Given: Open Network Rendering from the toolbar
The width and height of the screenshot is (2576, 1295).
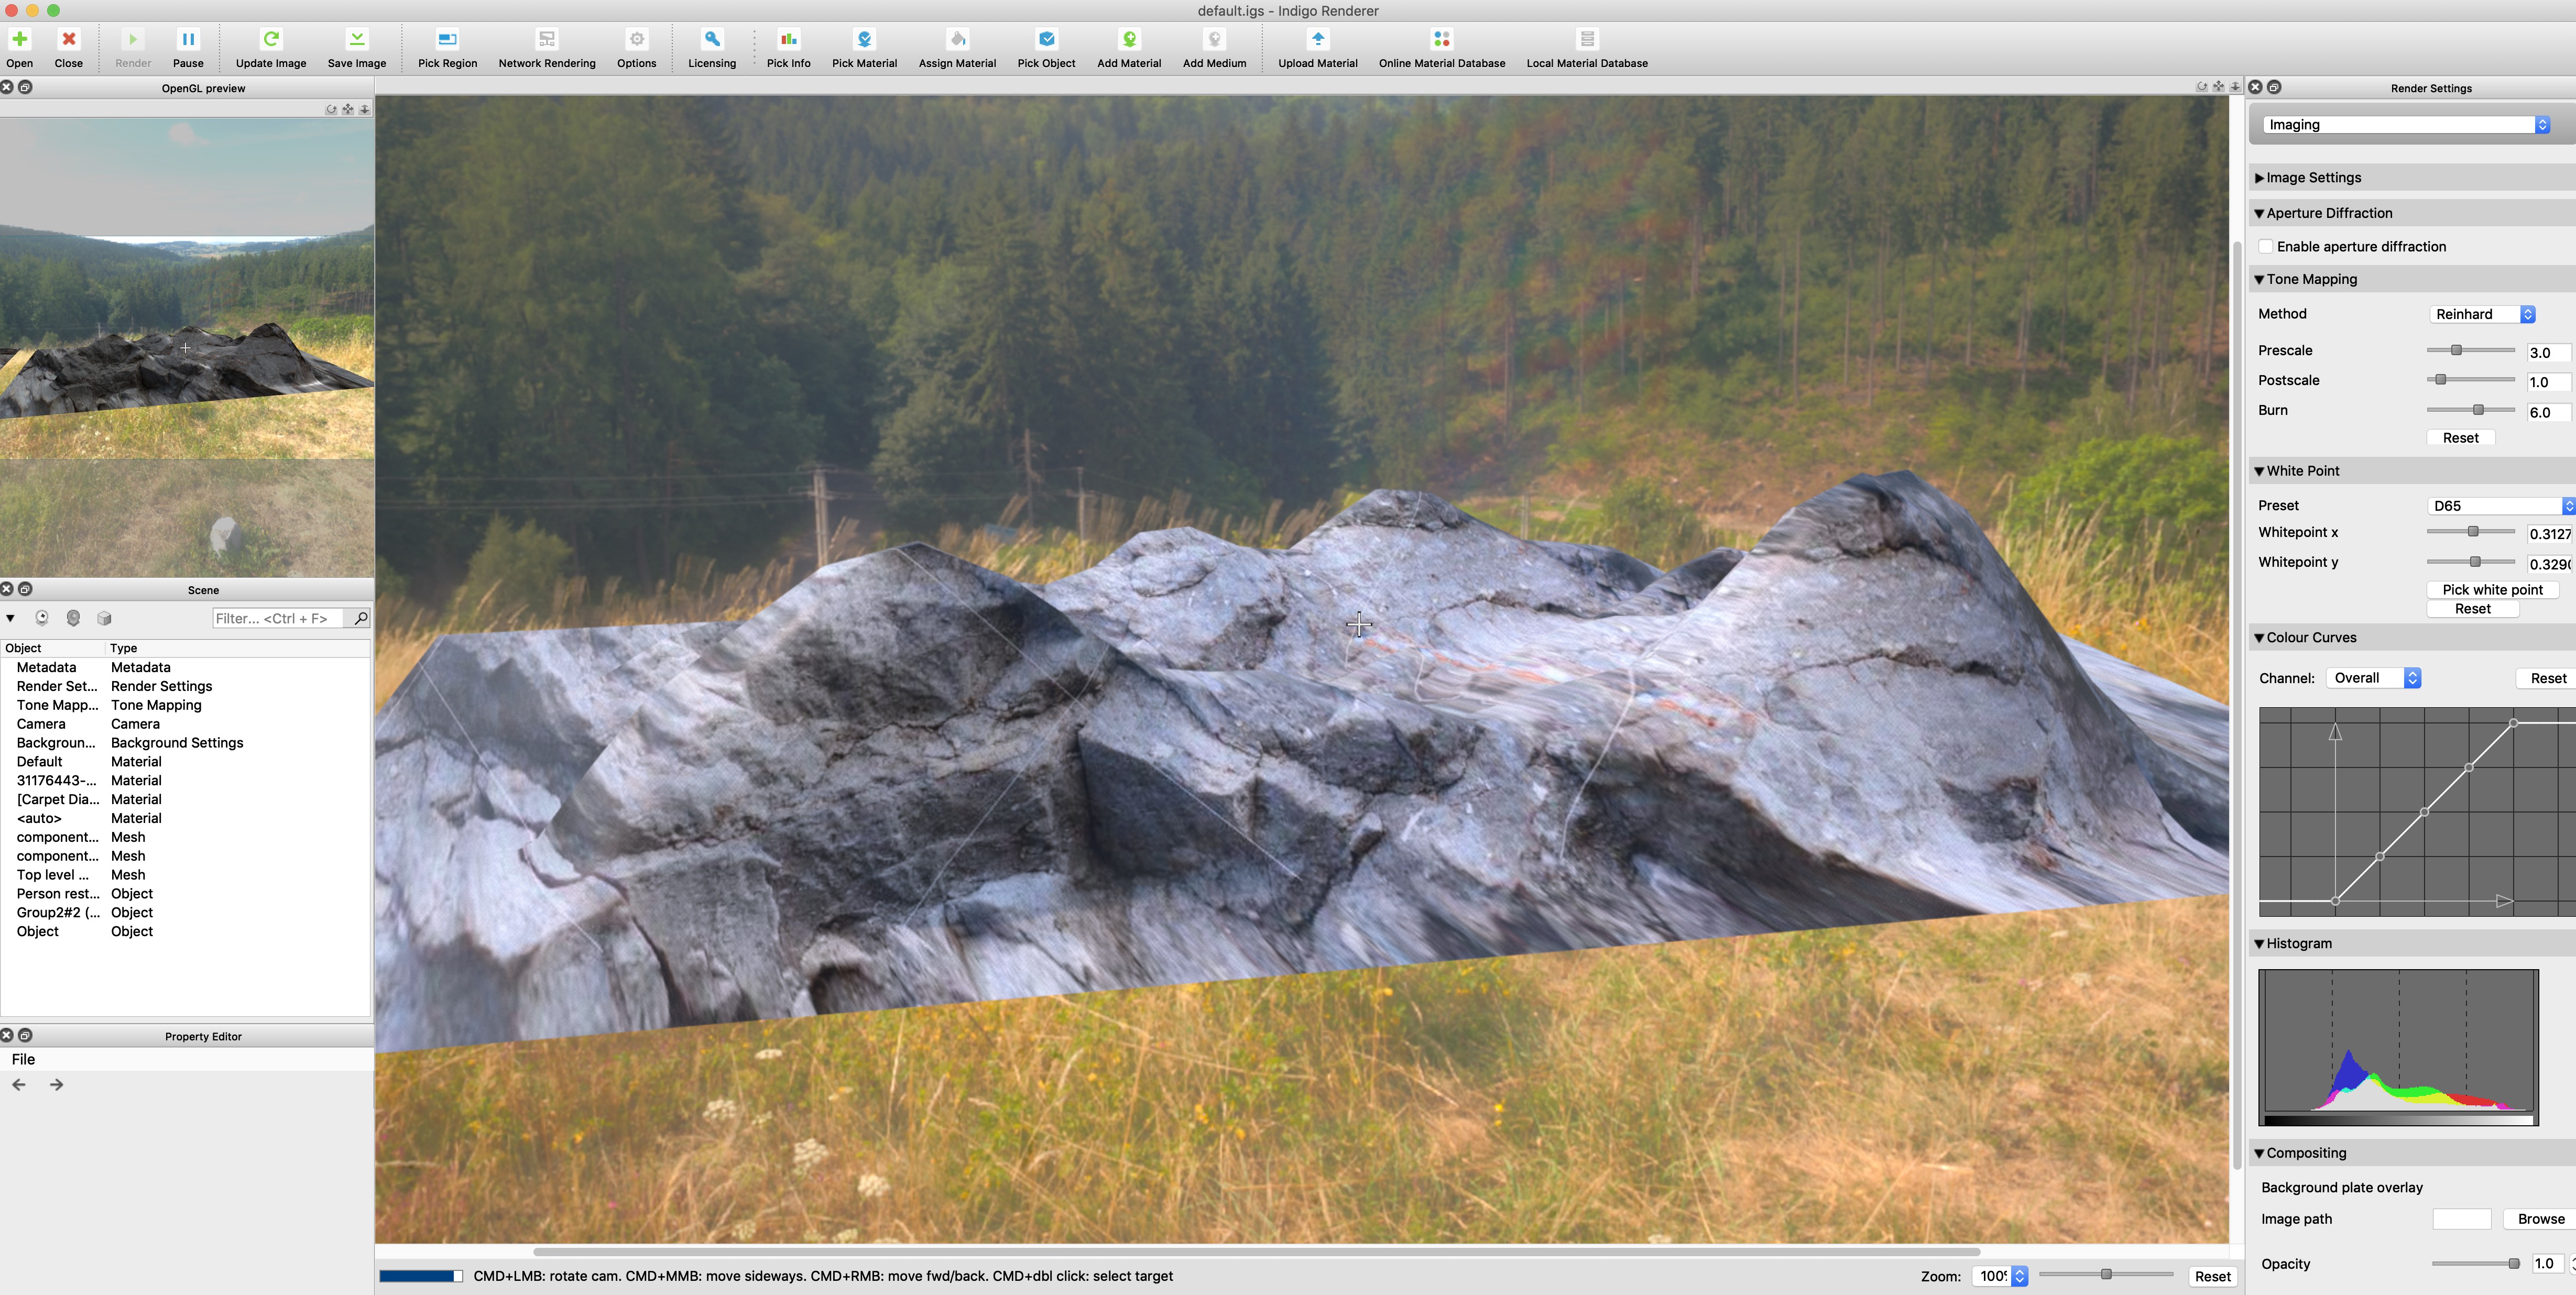Looking at the screenshot, I should click(x=546, y=40).
